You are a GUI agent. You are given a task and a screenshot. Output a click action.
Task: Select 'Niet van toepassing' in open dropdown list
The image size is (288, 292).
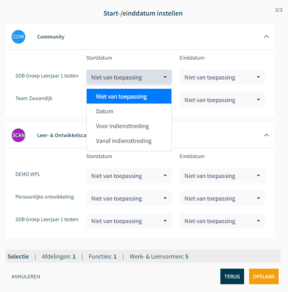[129, 96]
